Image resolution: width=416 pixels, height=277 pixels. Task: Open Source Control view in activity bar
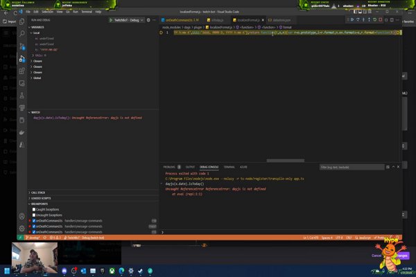22,46
